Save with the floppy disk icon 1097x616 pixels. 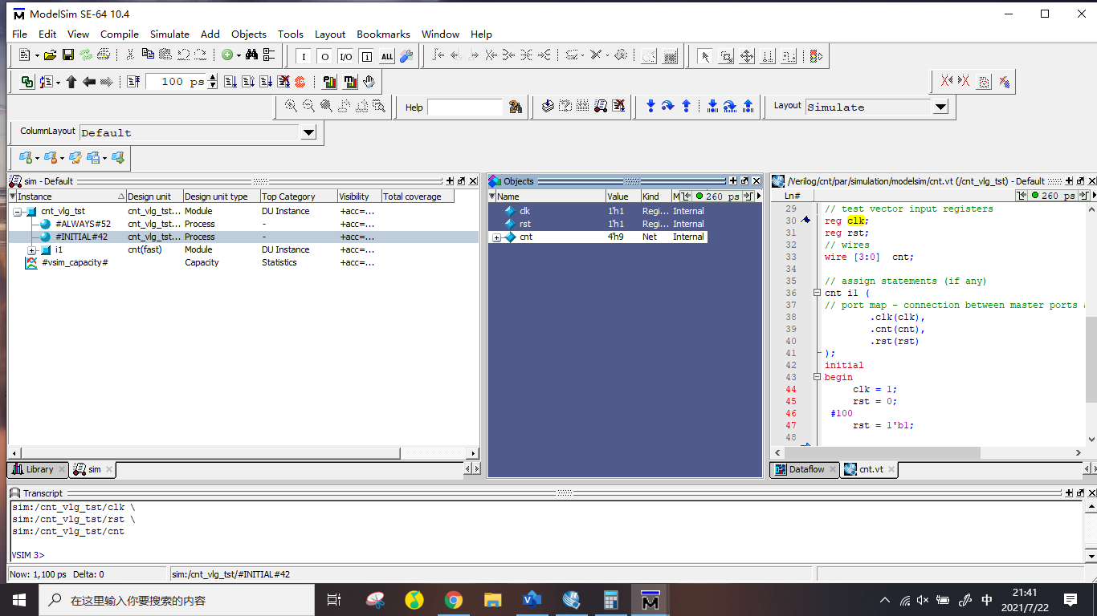click(68, 55)
